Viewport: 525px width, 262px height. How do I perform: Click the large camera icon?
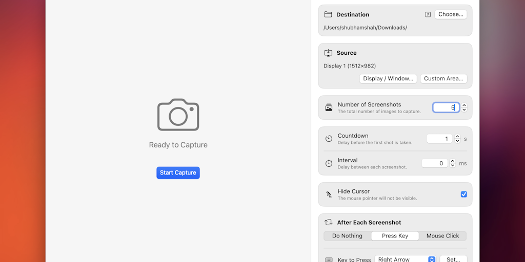[x=178, y=115]
